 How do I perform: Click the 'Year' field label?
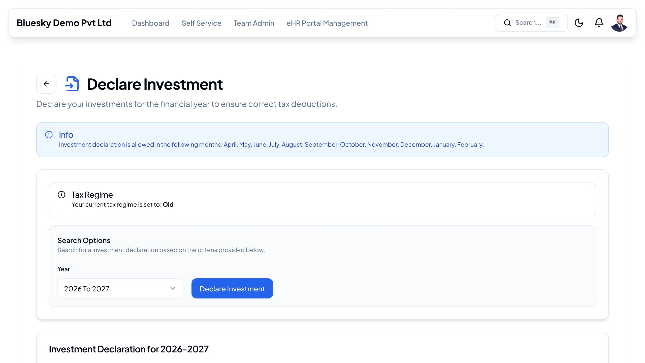coord(64,269)
